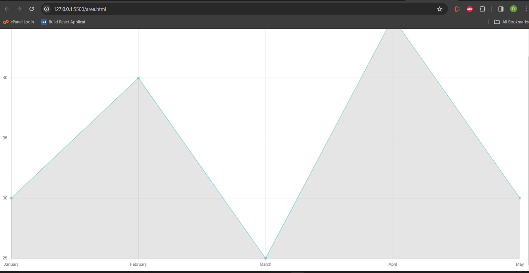Open the ABP Adblock Plus extension

point(469,9)
